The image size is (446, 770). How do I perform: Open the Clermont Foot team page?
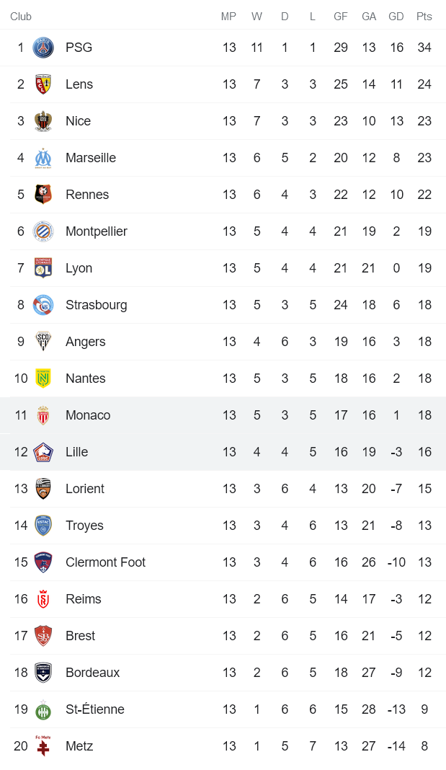coord(105,562)
